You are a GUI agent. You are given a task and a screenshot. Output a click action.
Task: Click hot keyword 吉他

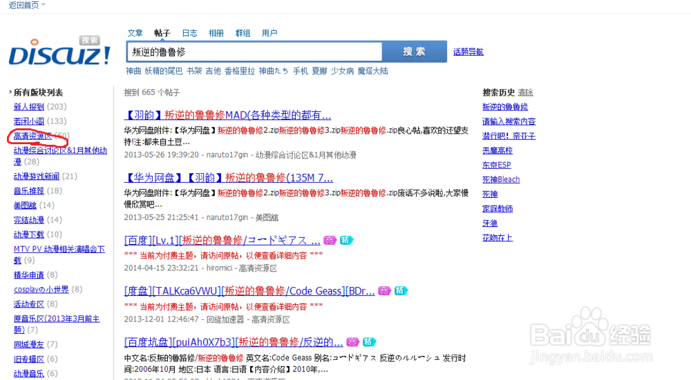[x=213, y=71]
